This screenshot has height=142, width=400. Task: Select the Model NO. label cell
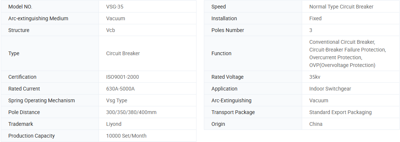[50, 7]
